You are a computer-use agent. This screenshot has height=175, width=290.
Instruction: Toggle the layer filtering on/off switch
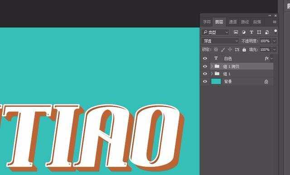point(275,31)
